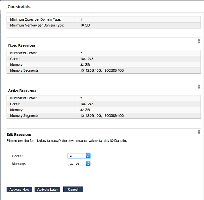Click Active Resources Number of Cores label
Image resolution: width=204 pixels, height=200 pixels.
[x=23, y=98]
